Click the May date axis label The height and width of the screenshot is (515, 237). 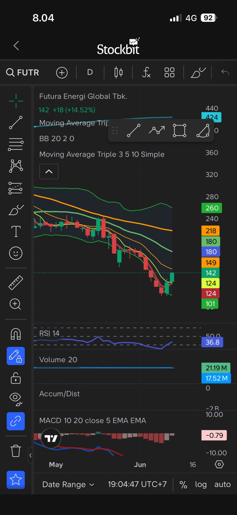[56, 464]
